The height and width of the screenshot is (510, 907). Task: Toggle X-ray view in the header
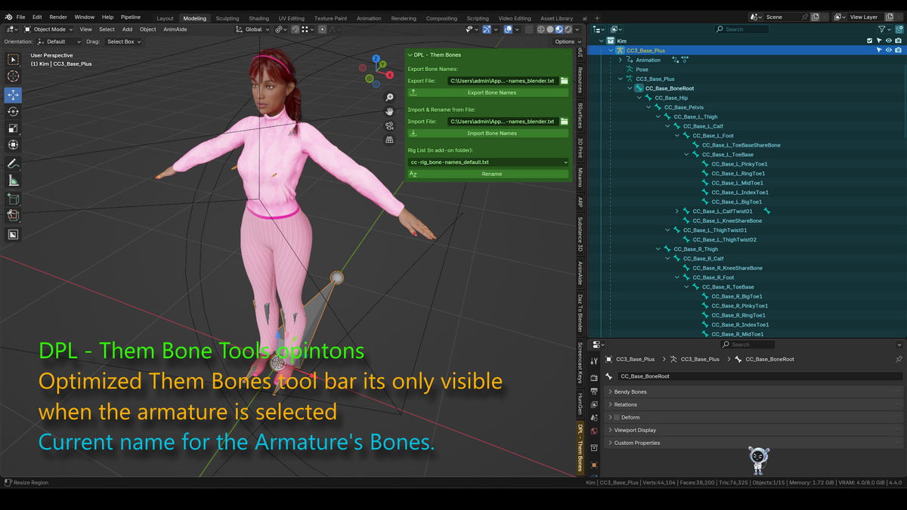click(530, 29)
